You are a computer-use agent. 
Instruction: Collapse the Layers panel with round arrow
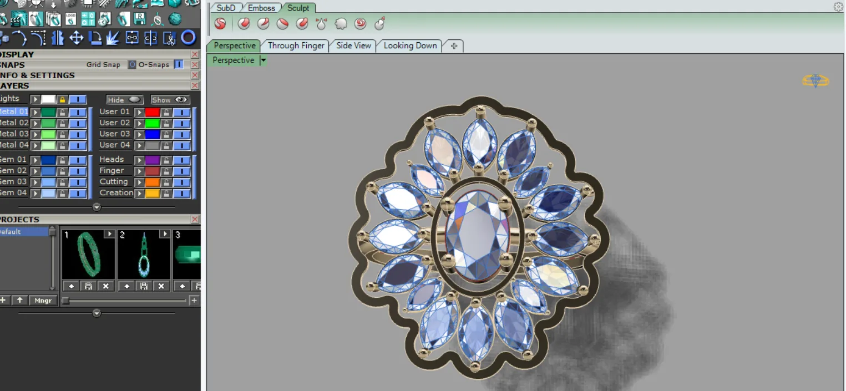point(97,207)
